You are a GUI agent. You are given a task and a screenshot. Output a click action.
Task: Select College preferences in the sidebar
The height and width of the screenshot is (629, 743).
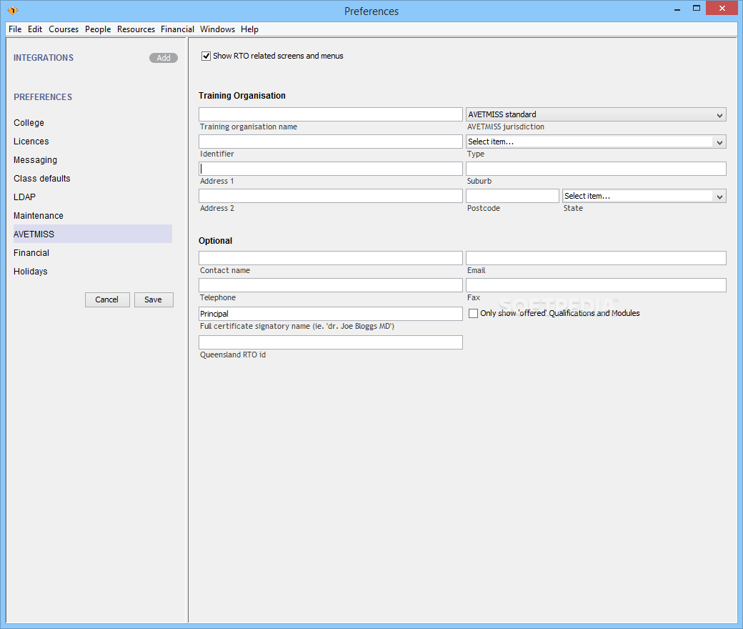(x=92, y=123)
